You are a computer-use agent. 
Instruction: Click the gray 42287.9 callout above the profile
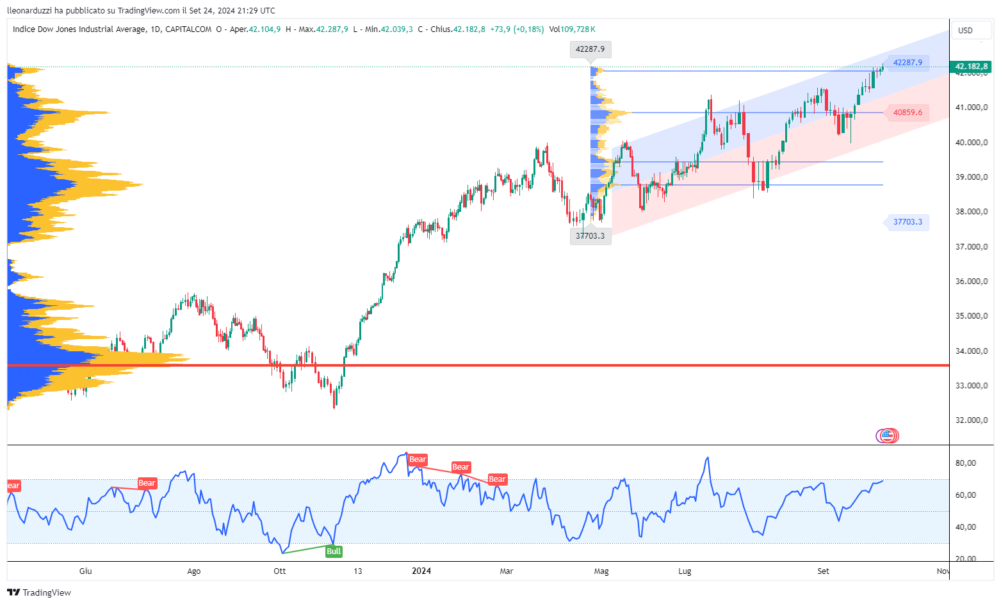click(x=590, y=49)
